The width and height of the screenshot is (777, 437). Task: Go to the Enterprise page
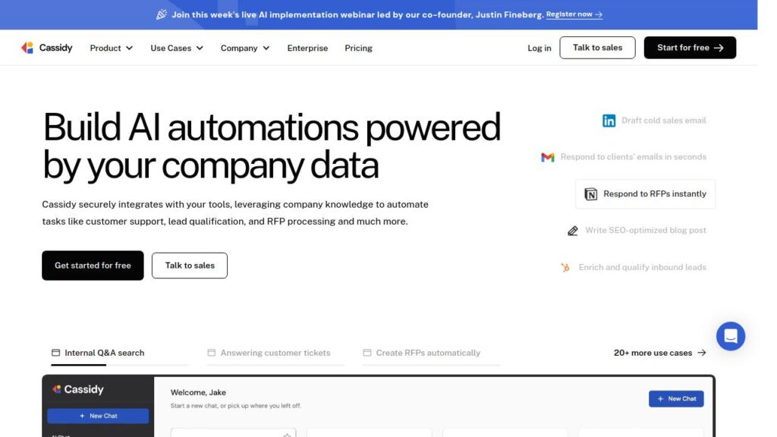(307, 48)
